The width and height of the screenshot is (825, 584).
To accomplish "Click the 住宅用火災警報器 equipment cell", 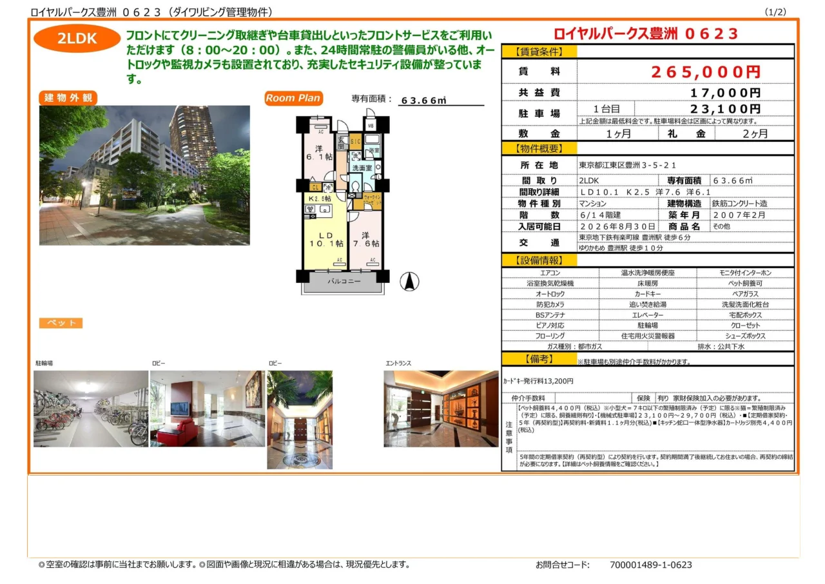I will pyautogui.click(x=647, y=336).
